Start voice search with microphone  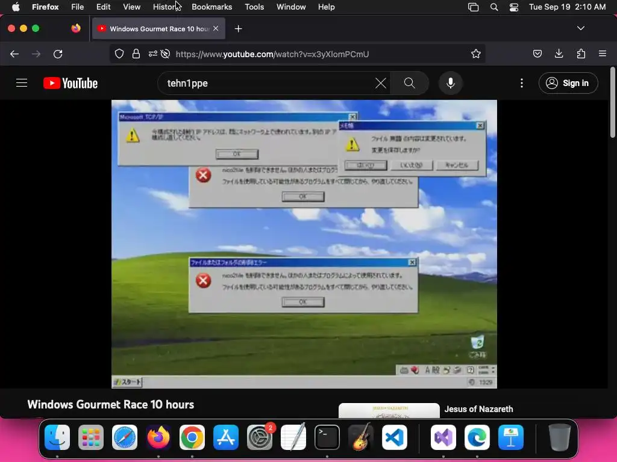[451, 83]
